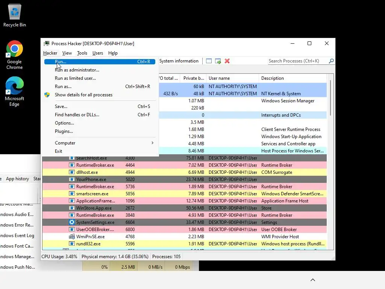Open the Google Chrome desktop shortcut
This screenshot has width=385, height=289.
pyautogui.click(x=15, y=55)
